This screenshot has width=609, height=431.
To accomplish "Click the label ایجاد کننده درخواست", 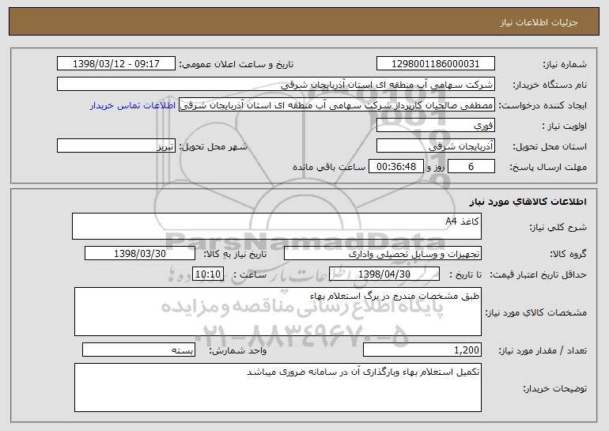I will click(x=543, y=106).
